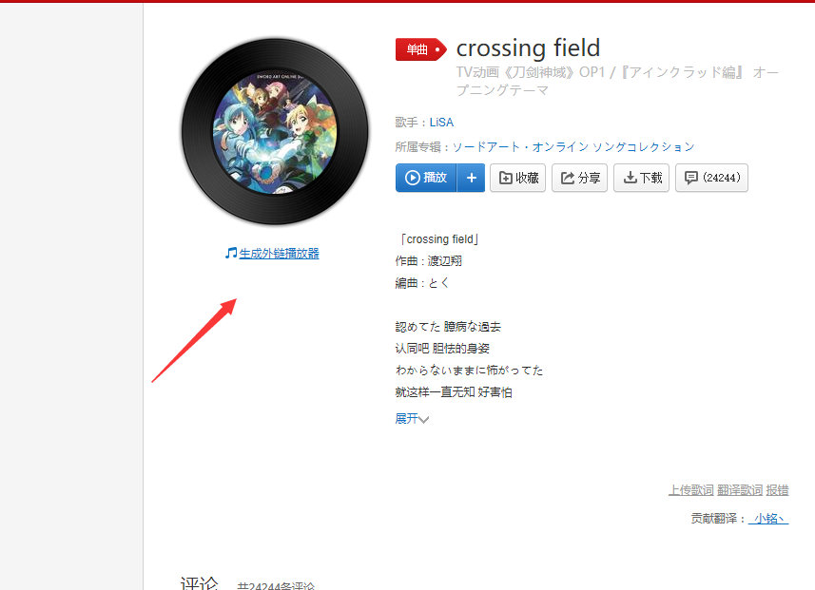
Task: Click the chevron arrow next to 展开
Action: click(423, 420)
